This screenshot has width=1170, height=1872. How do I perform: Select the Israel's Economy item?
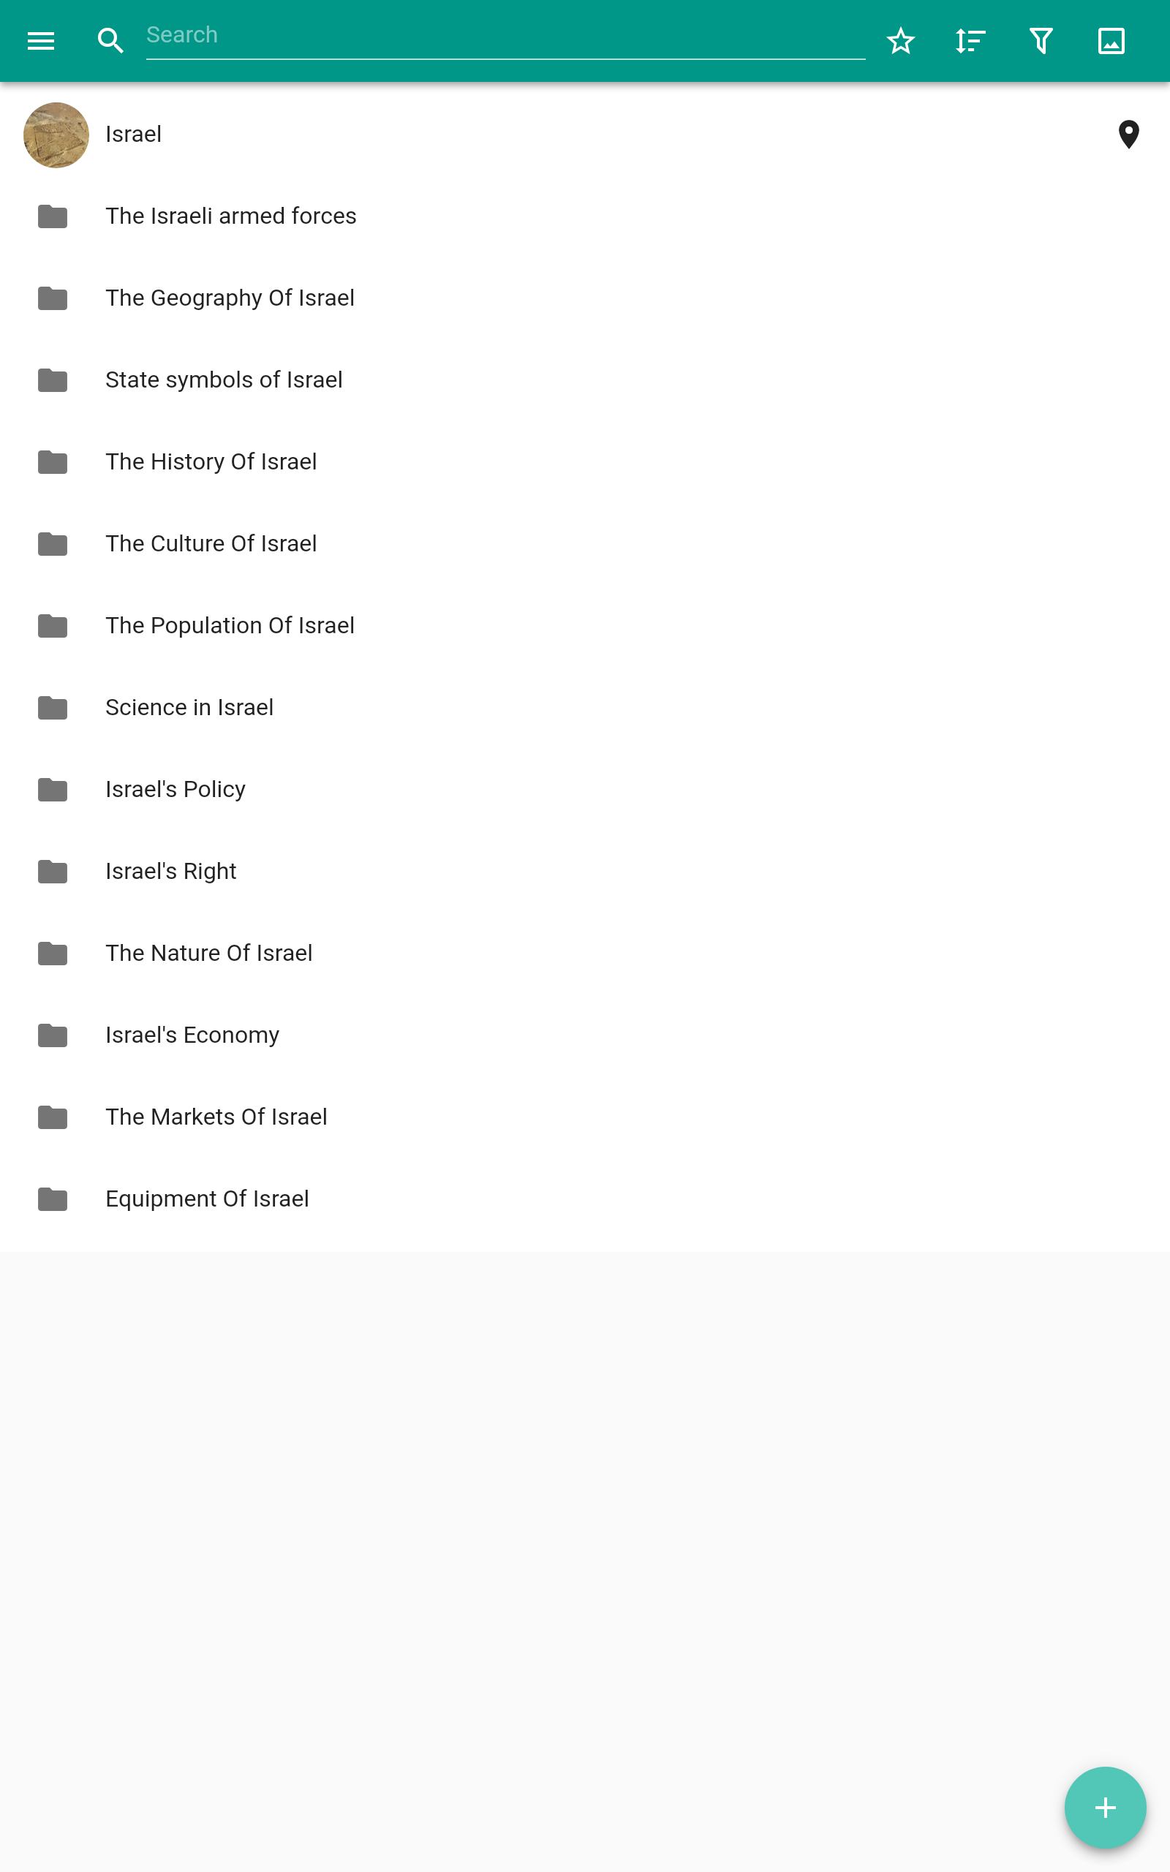pos(192,1035)
